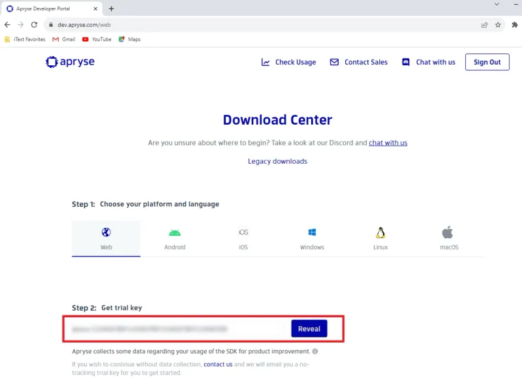
Task: Click the address bar URL
Action: 84,25
